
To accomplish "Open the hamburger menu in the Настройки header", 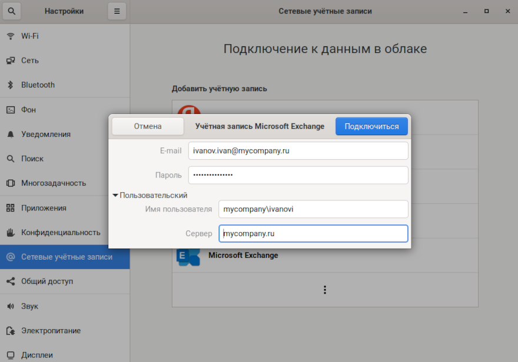I will (117, 11).
